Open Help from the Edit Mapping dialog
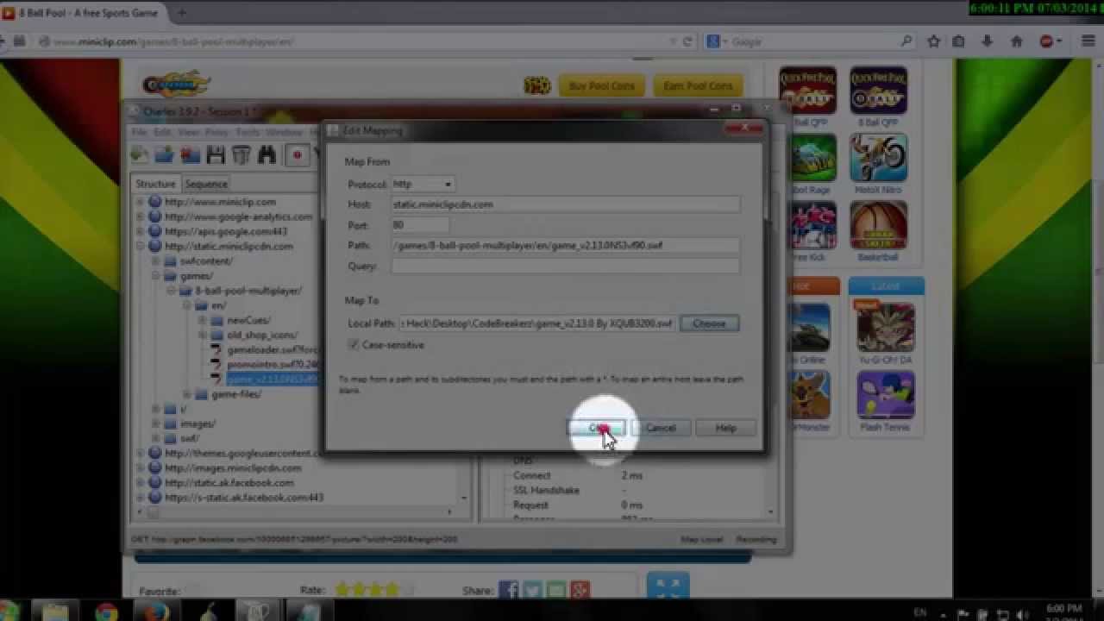1104x621 pixels. tap(725, 428)
